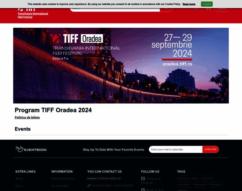Click the Facebook icon under Follow Us

click(143, 179)
